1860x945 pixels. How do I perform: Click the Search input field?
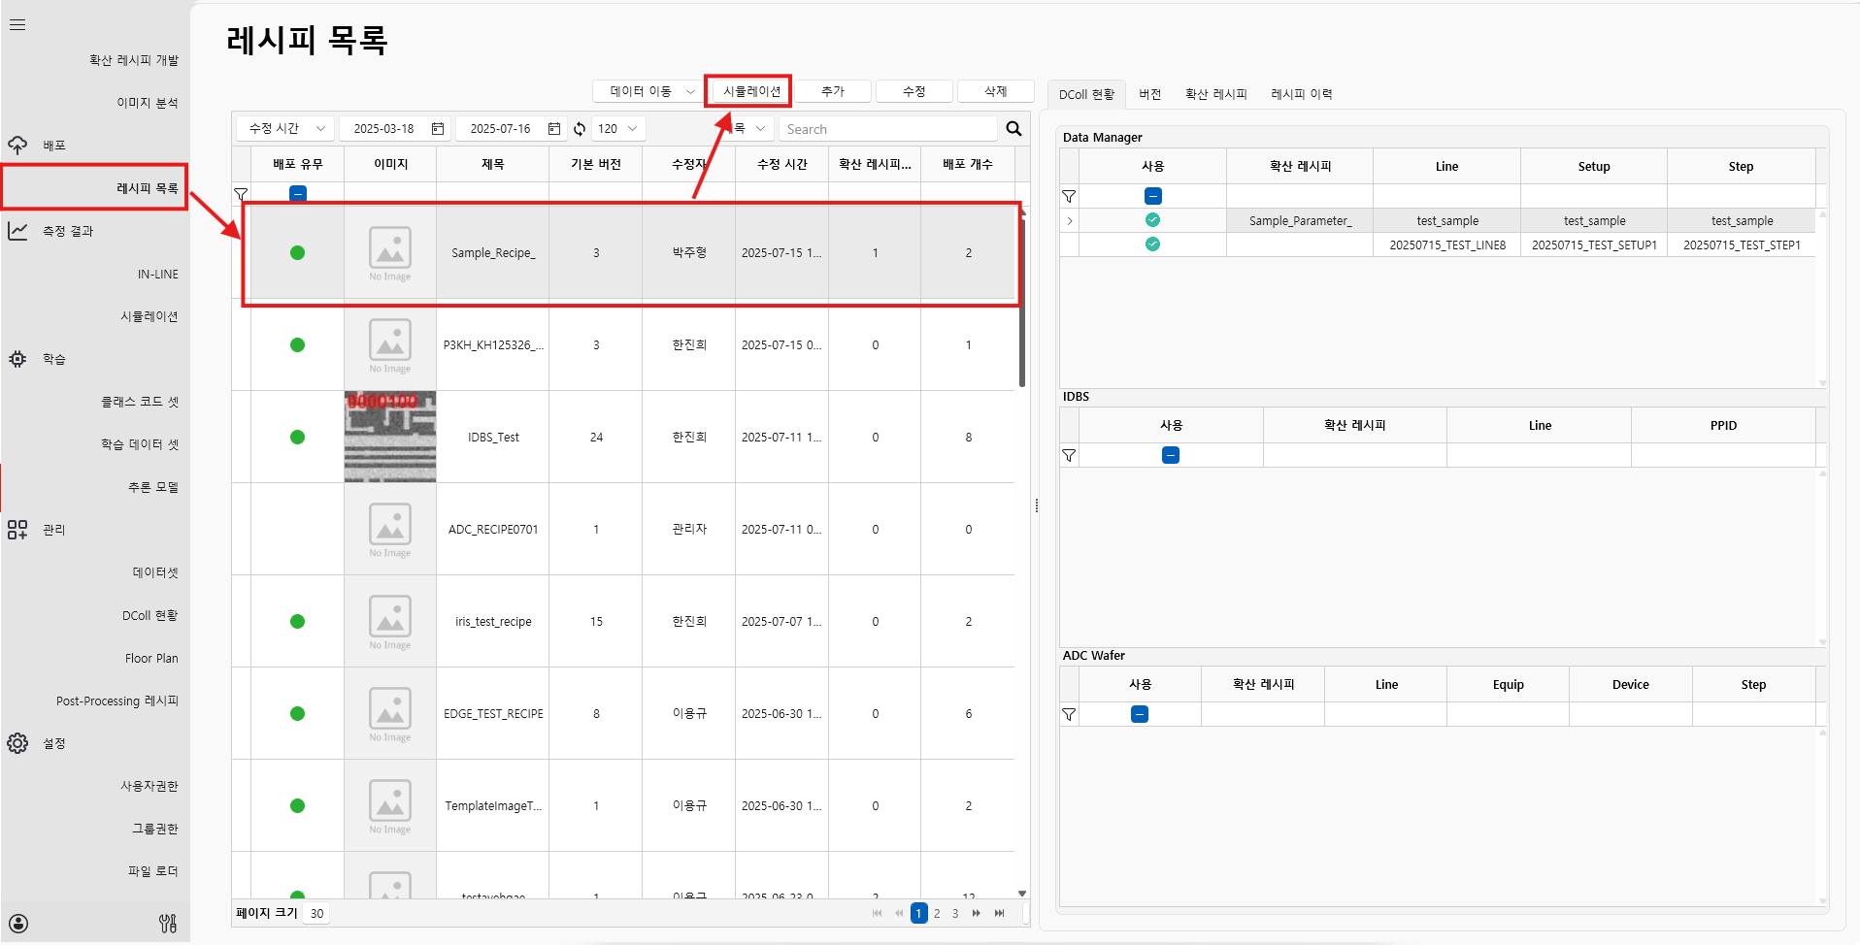pos(887,129)
